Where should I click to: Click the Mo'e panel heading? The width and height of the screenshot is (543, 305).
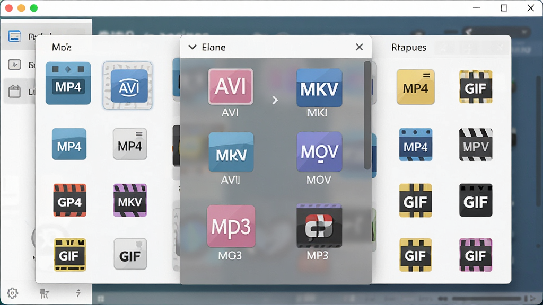(62, 47)
